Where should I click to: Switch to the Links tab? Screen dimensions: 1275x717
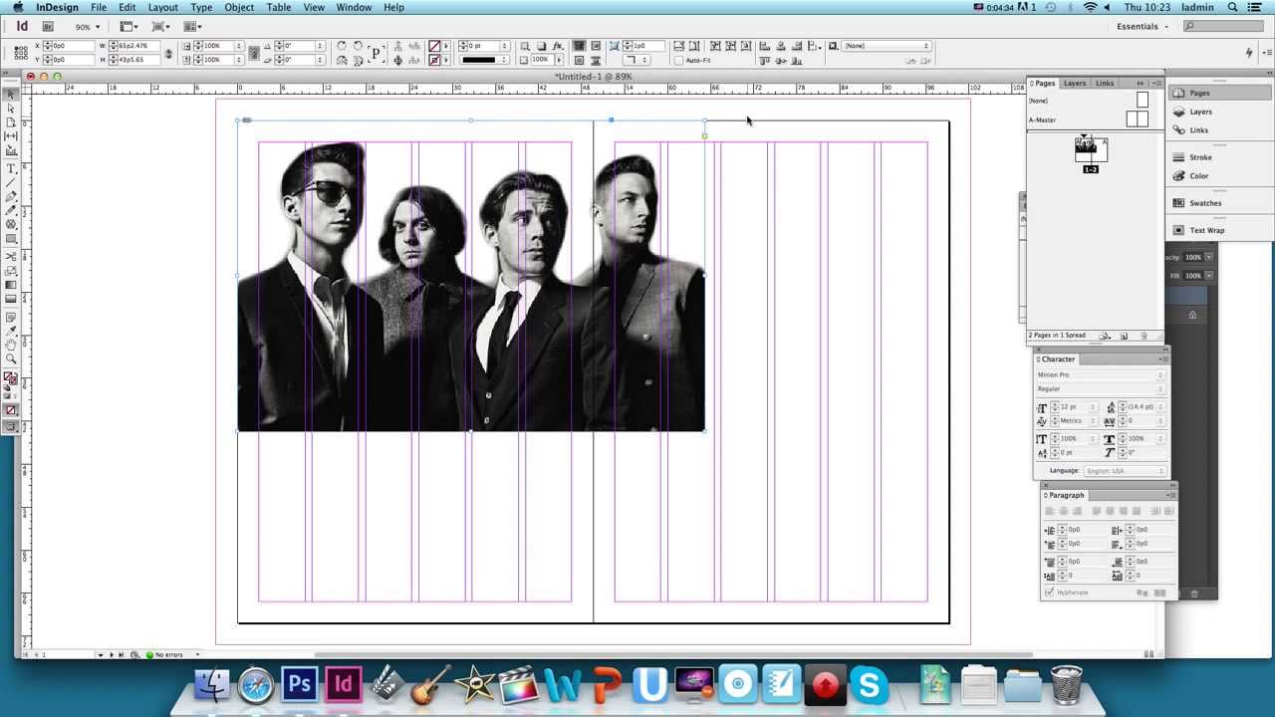click(x=1105, y=84)
